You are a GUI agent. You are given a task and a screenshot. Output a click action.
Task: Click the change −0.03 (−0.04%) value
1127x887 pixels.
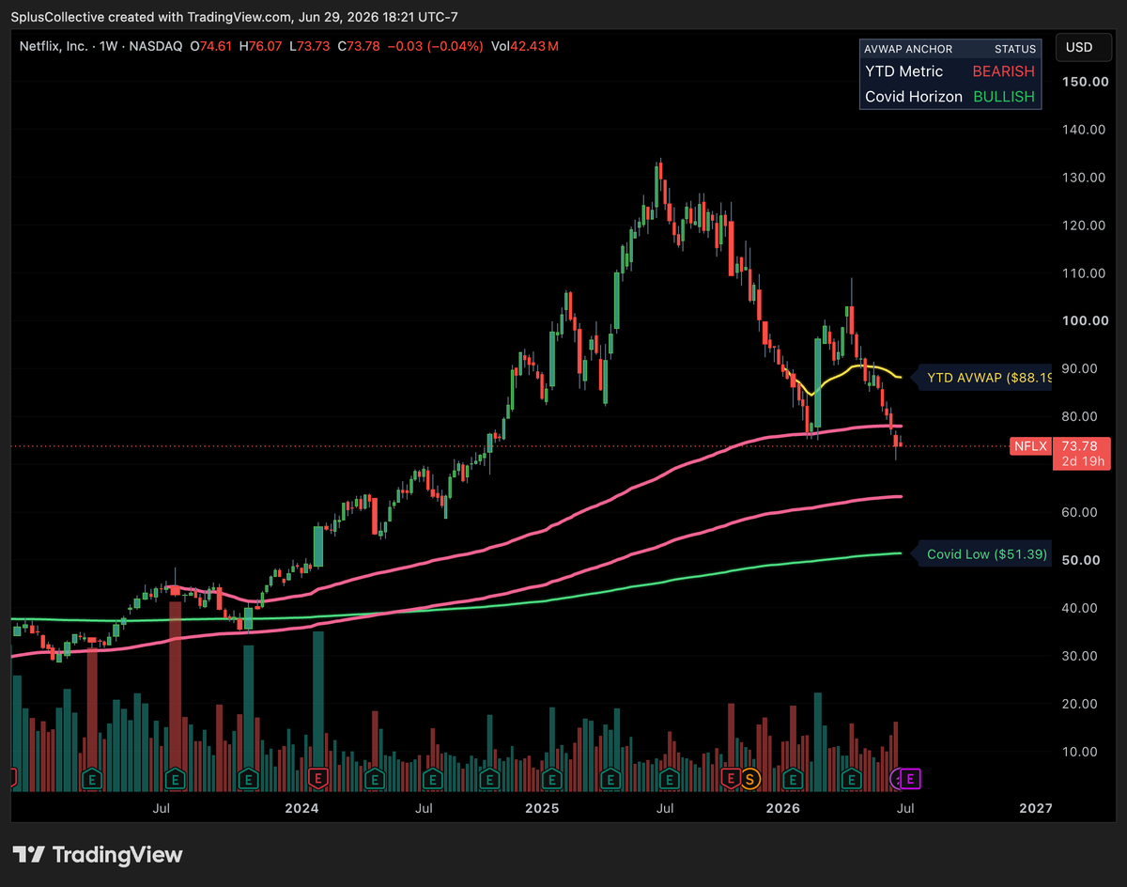(x=436, y=45)
